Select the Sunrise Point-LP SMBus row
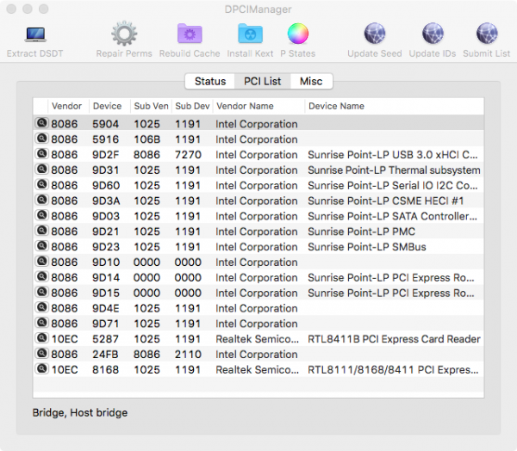Viewport: 517px width, 451px height. (x=366, y=247)
